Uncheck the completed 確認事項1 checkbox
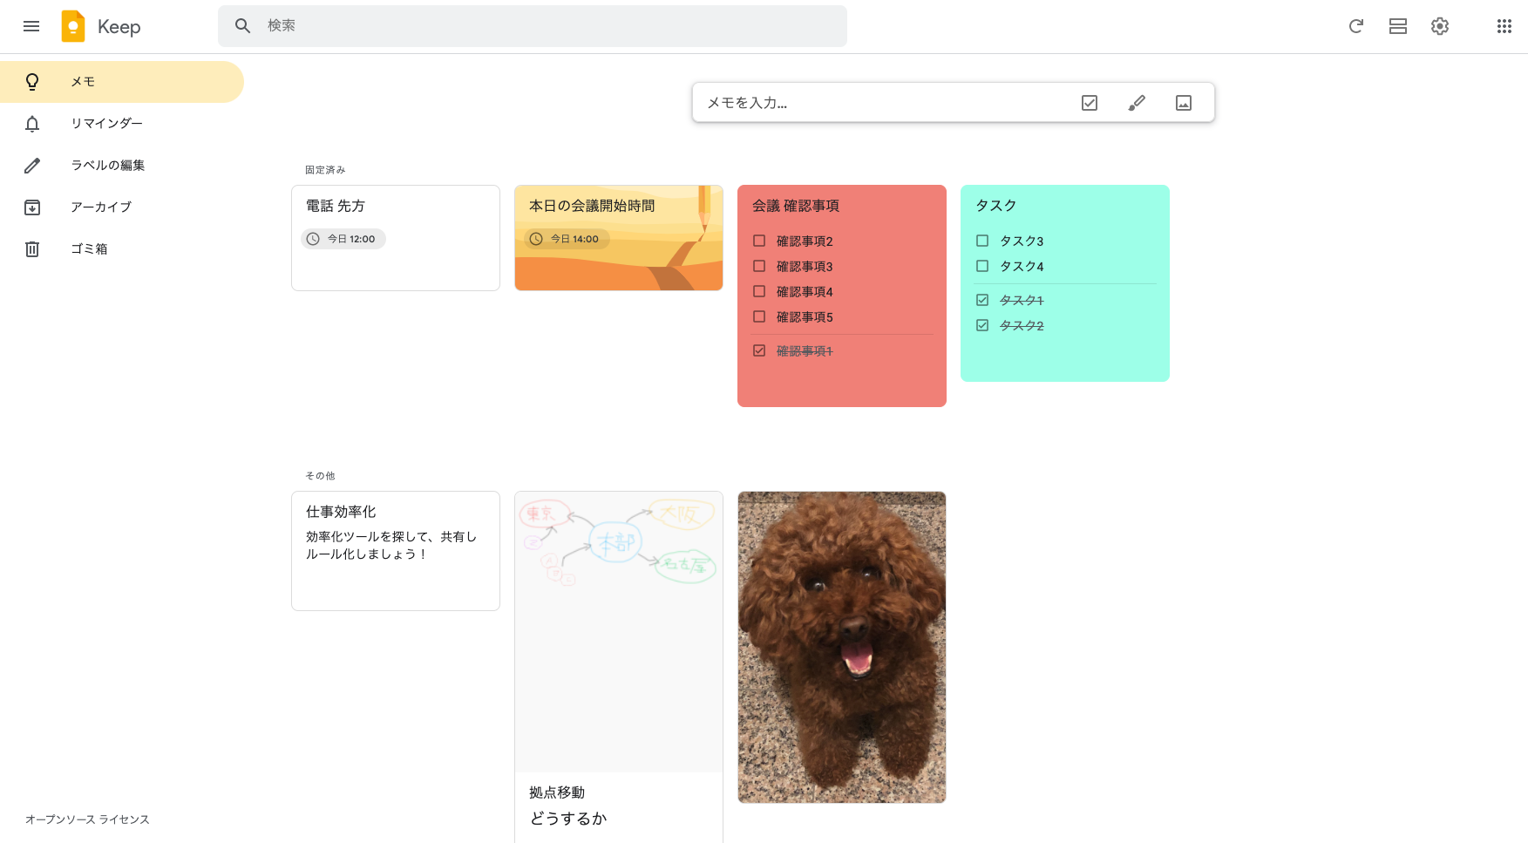Image resolution: width=1528 pixels, height=843 pixels. tap(759, 350)
